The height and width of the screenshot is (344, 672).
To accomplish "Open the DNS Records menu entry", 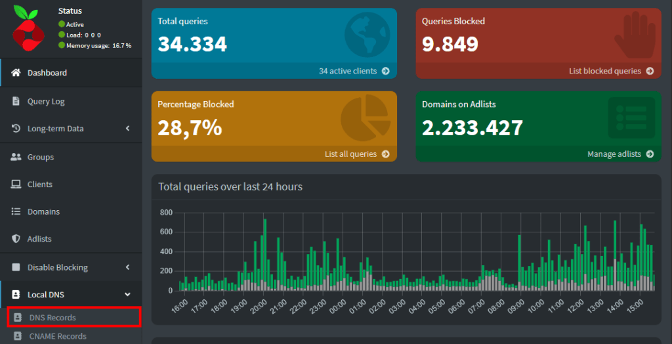I will tap(52, 318).
